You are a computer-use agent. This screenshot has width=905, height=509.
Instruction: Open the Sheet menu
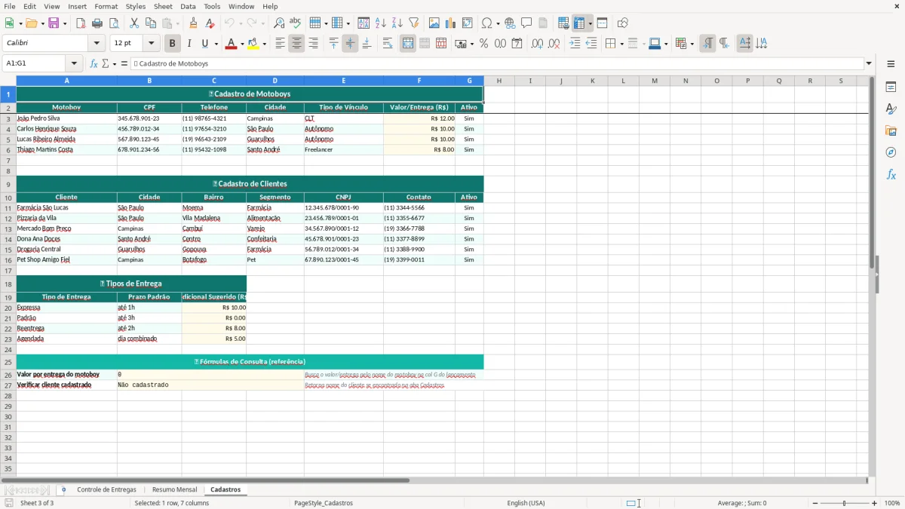[x=163, y=6]
